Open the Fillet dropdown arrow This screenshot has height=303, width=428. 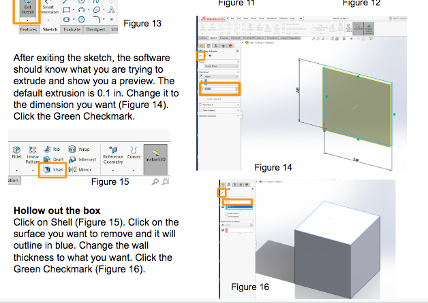16,171
